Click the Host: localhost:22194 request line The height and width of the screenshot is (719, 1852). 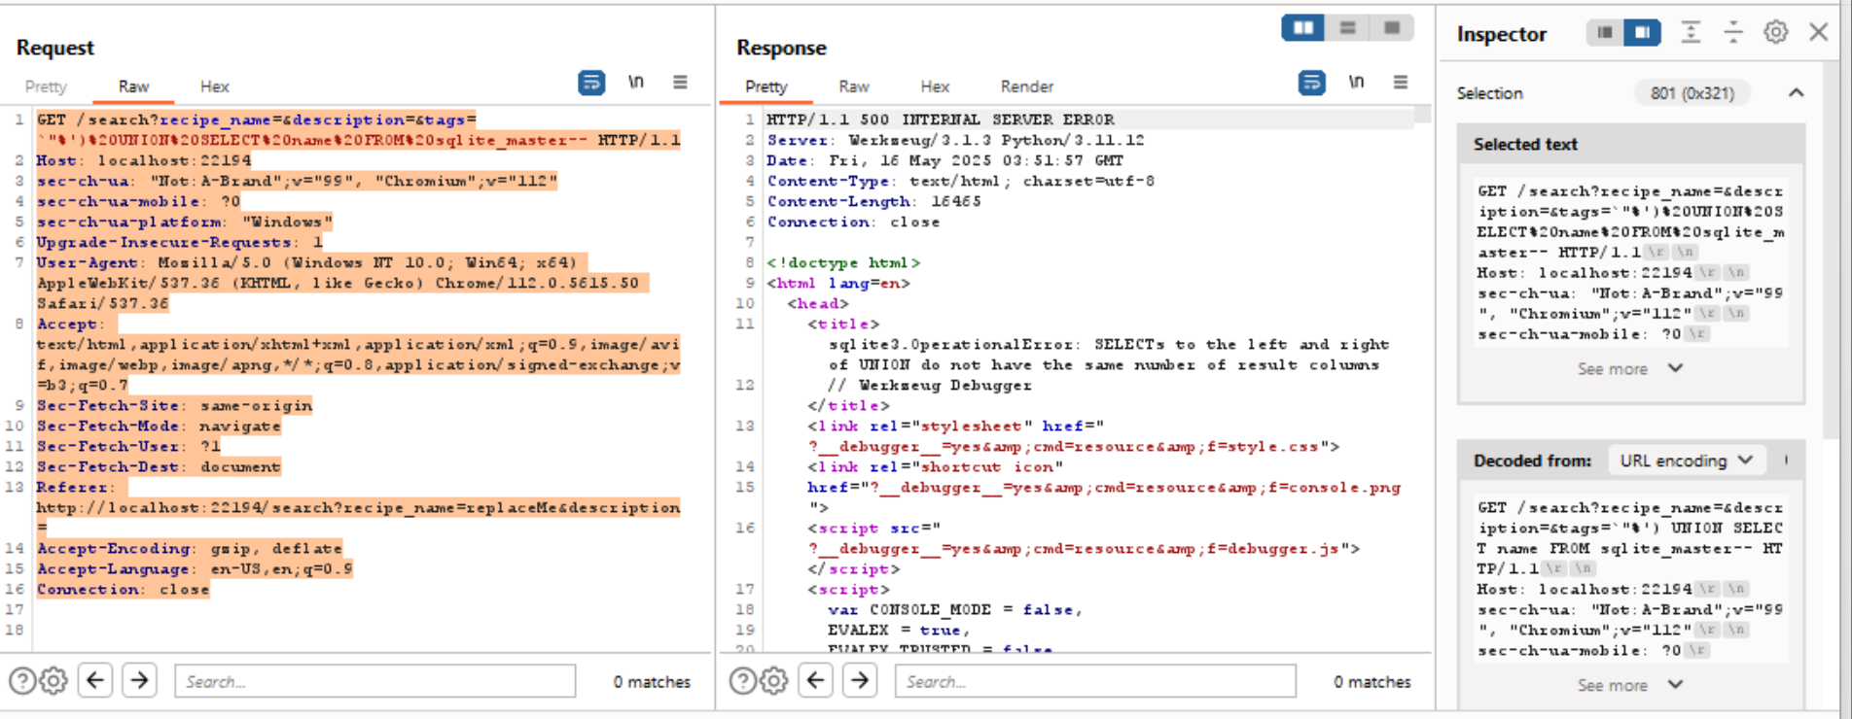click(x=144, y=160)
